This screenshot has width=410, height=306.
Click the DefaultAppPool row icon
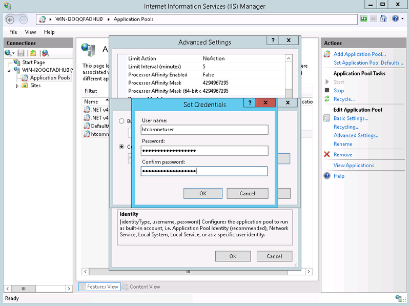[x=87, y=126]
